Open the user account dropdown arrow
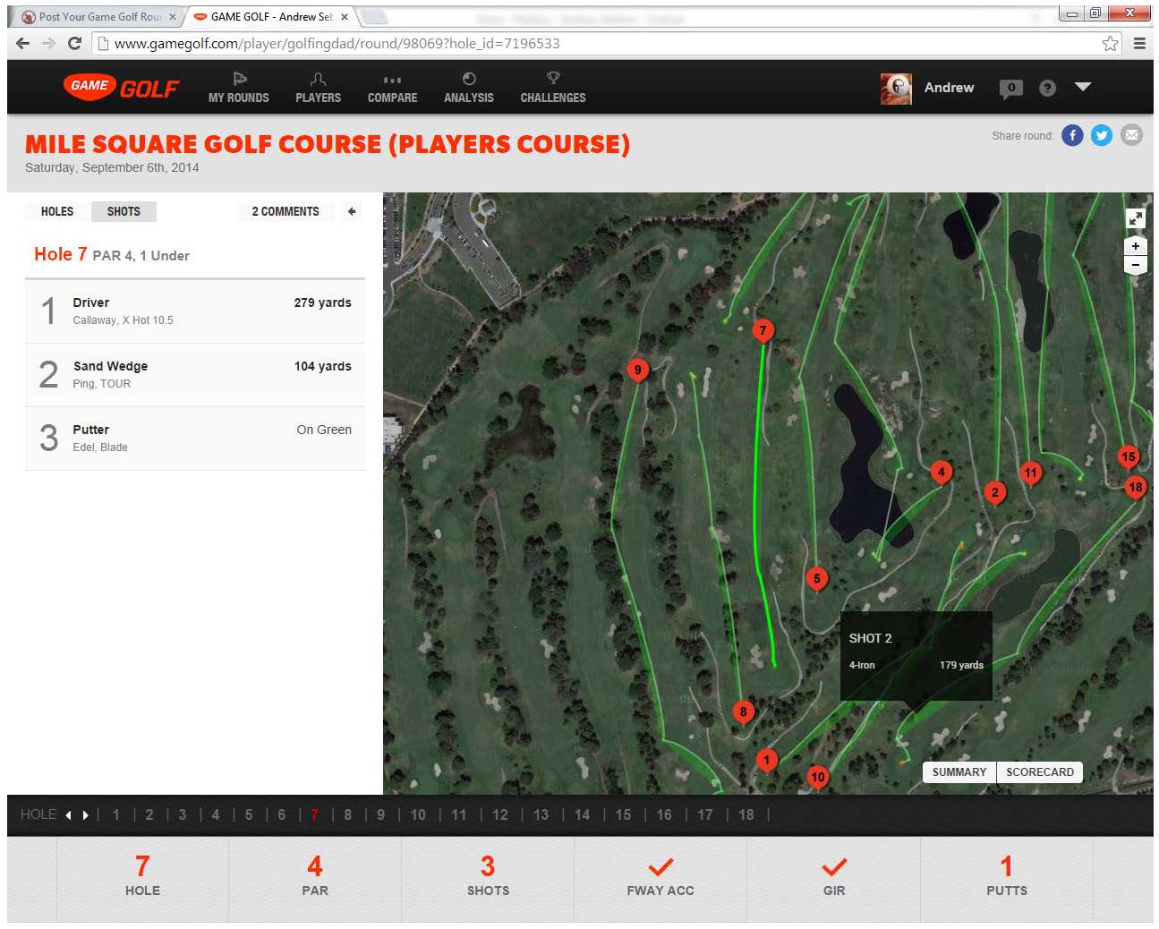Image resolution: width=1159 pixels, height=929 pixels. click(x=1083, y=87)
